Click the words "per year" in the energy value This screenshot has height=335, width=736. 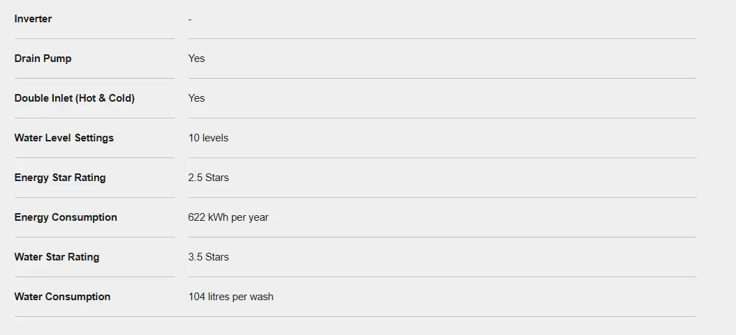pos(249,217)
